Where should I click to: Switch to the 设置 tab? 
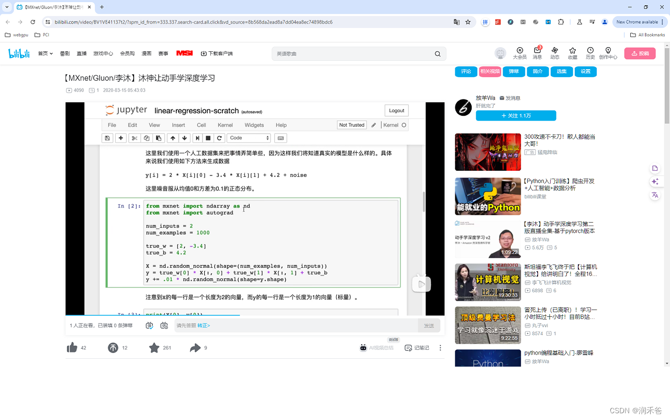point(586,72)
